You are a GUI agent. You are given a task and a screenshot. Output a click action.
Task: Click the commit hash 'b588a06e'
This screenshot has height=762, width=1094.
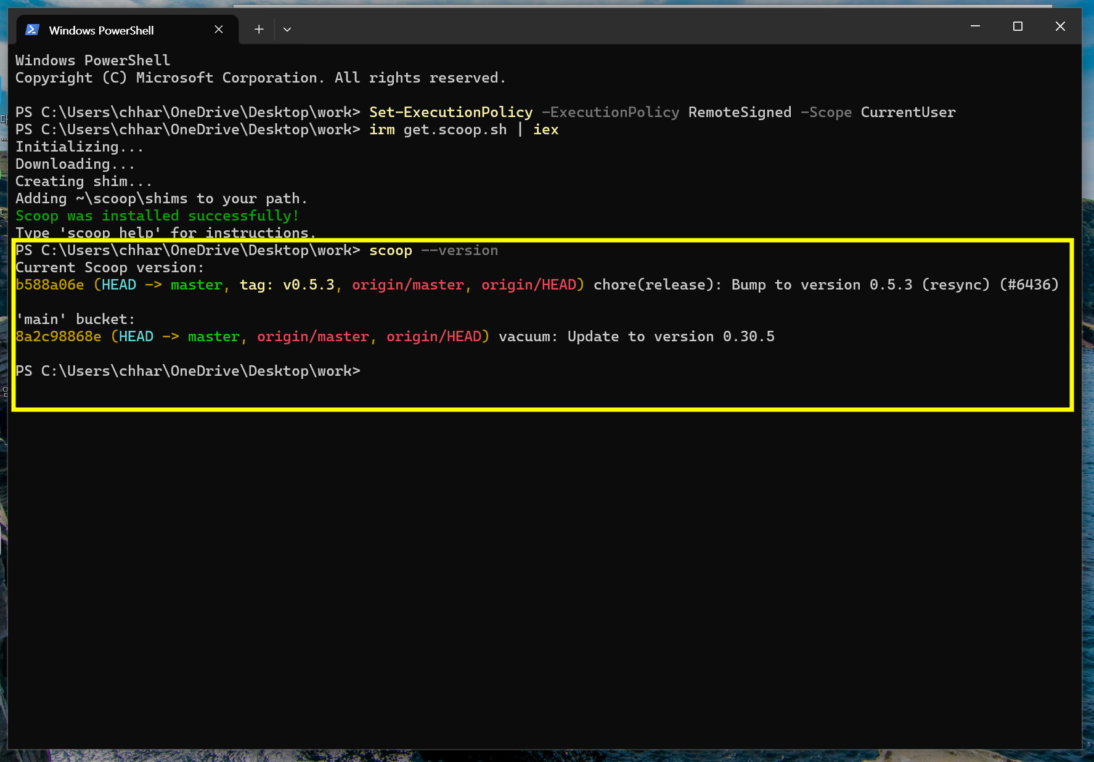(x=50, y=285)
